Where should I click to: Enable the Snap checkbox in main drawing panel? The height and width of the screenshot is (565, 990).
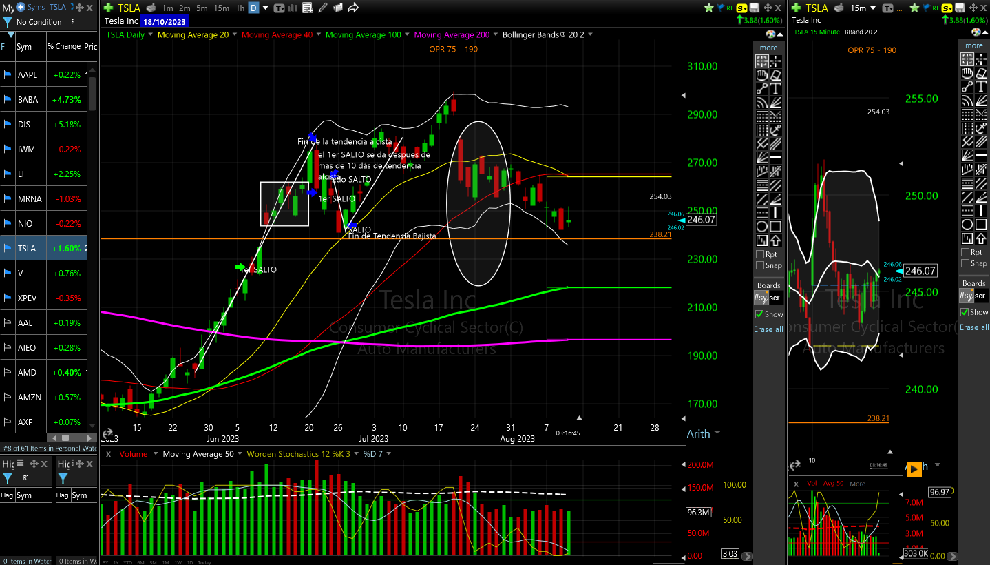[x=760, y=265]
